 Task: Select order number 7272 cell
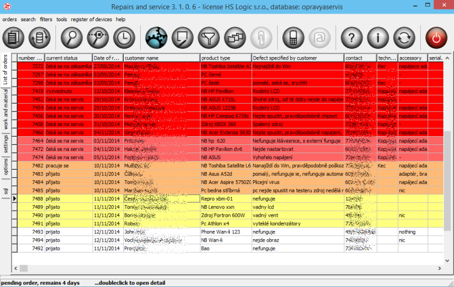pos(31,66)
